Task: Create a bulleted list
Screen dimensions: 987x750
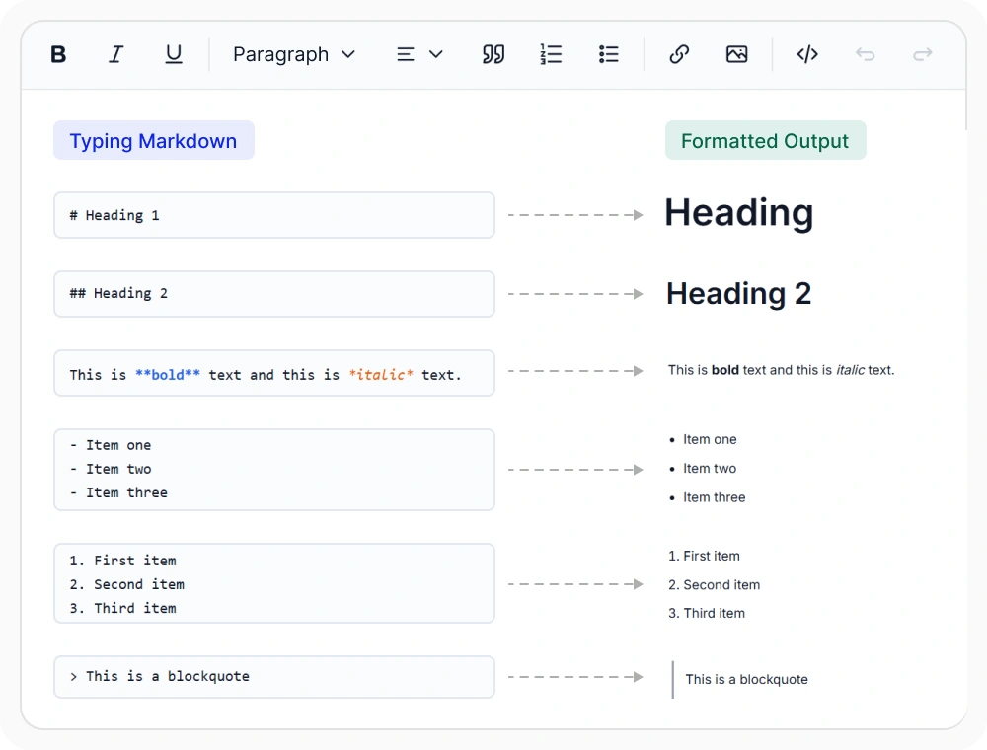Action: (609, 54)
